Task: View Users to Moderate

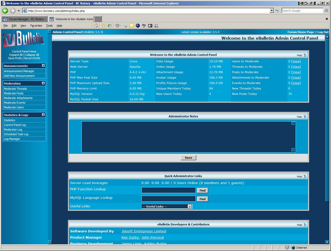Action: click(296, 61)
